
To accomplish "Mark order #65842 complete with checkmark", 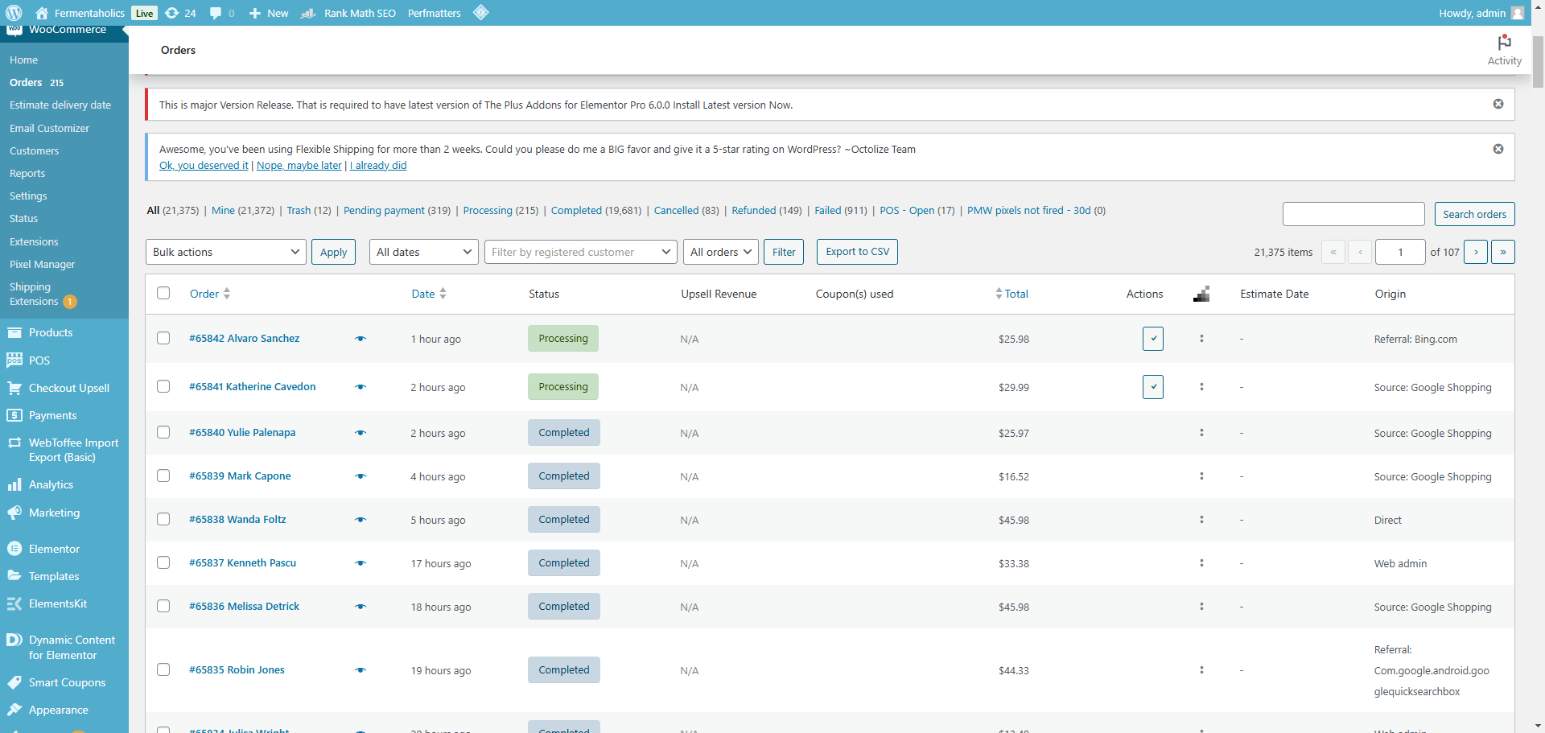I will 1153,339.
